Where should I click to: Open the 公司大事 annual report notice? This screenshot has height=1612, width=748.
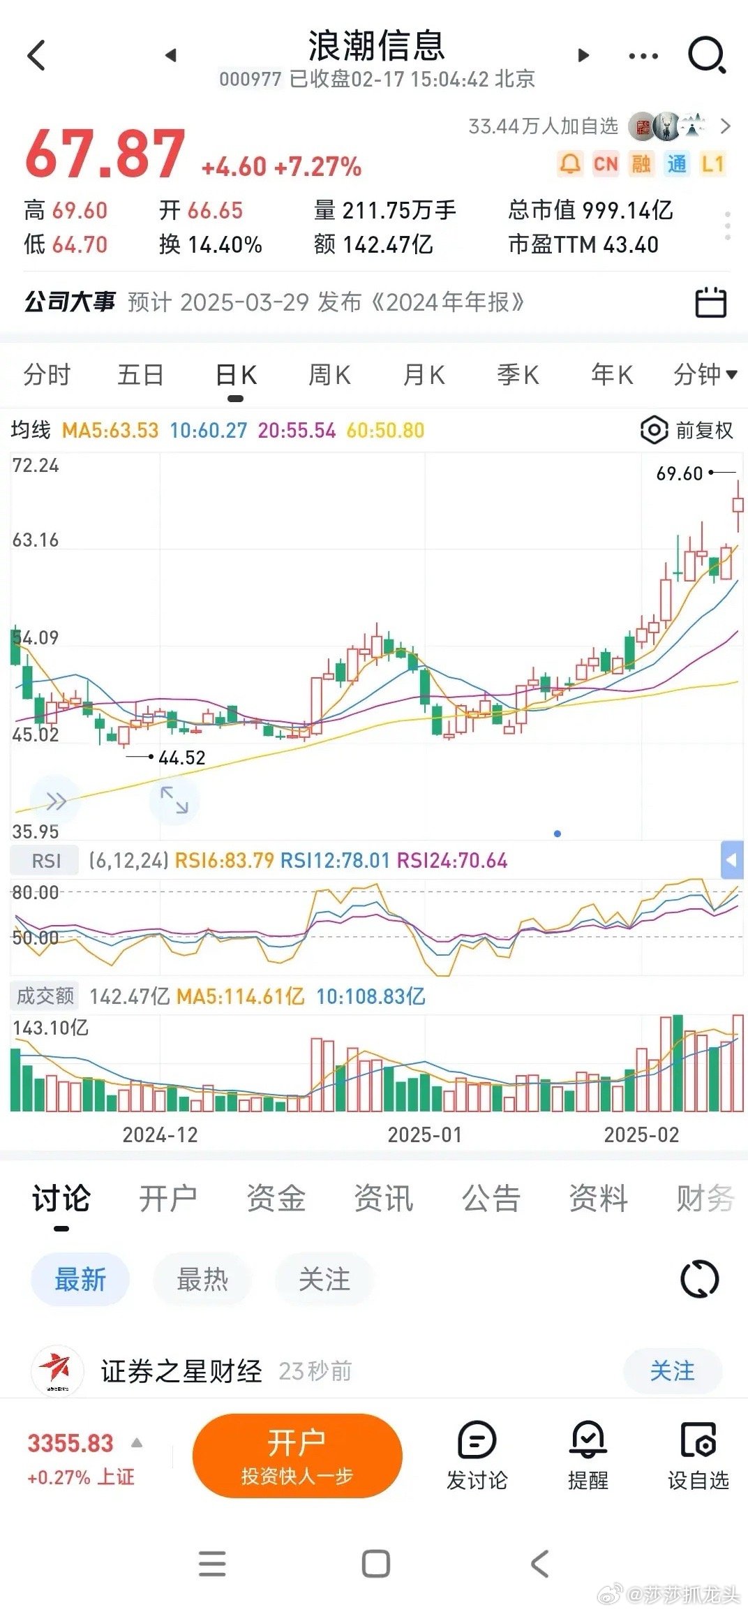274,302
